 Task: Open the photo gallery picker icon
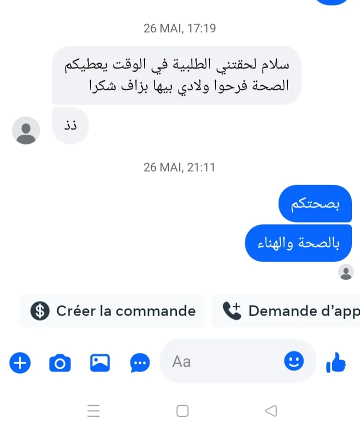(100, 363)
